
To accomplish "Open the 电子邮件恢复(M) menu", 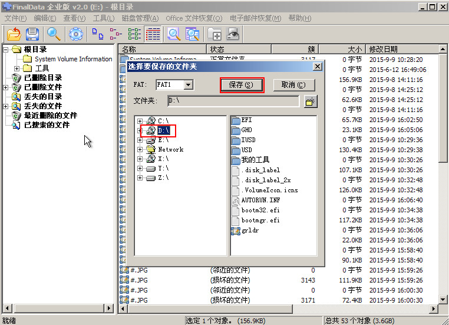I will pyautogui.click(x=255, y=18).
